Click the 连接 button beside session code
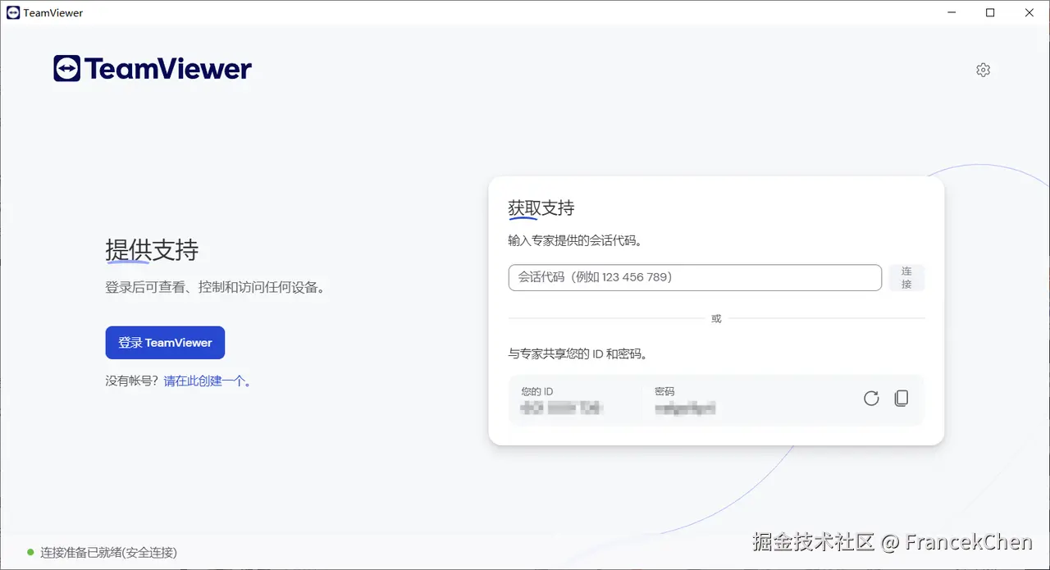1050x570 pixels. (906, 277)
